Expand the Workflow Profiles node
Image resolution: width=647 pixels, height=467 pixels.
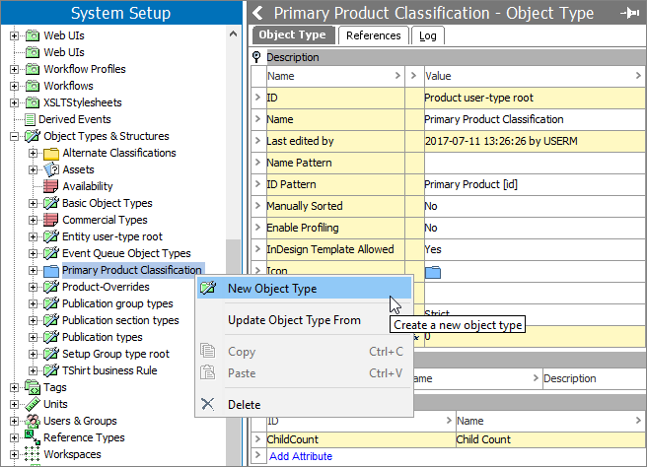tap(14, 69)
